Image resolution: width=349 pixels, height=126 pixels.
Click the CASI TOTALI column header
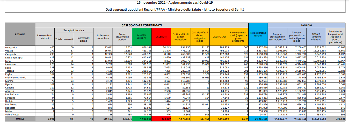click(219, 37)
